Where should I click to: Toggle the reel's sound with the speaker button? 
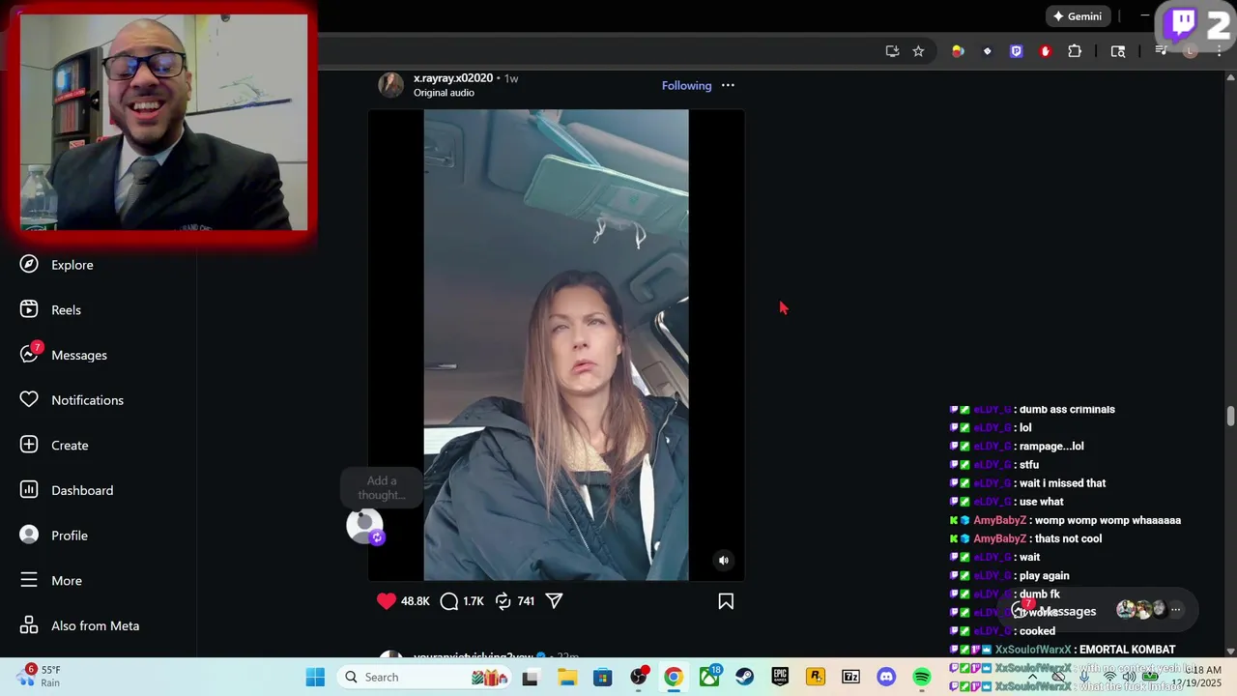(723, 560)
